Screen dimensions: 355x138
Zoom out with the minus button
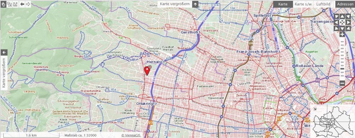tap(342, 83)
